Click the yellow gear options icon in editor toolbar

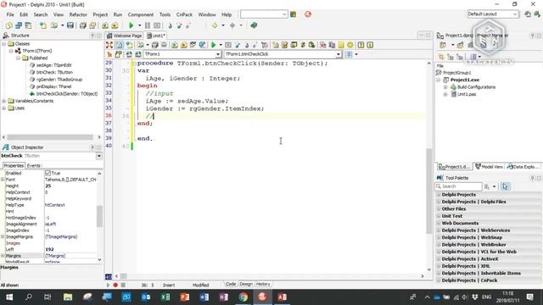350,45
